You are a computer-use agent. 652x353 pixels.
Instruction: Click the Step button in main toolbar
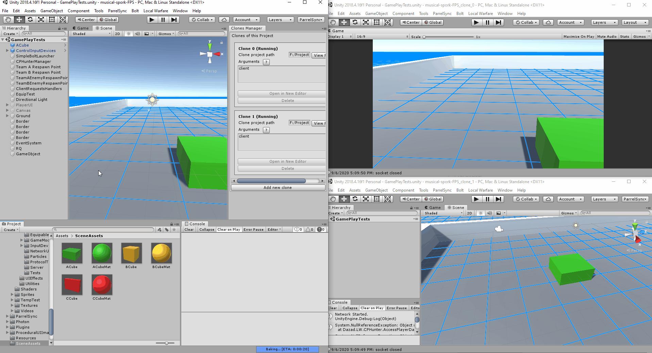point(174,19)
